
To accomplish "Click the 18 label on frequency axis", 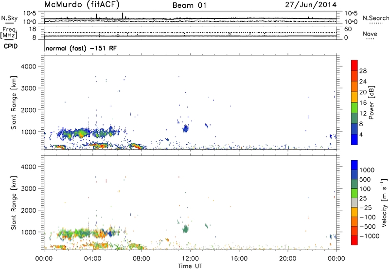I will pyautogui.click(x=33, y=29).
